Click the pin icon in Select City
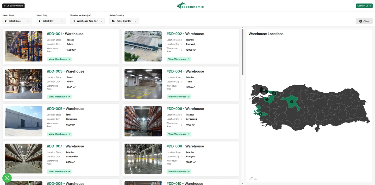 click(40, 21)
